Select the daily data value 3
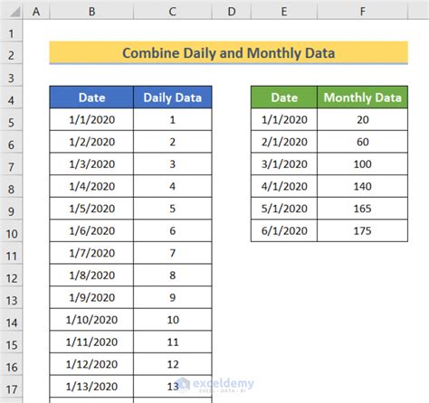 tap(173, 164)
